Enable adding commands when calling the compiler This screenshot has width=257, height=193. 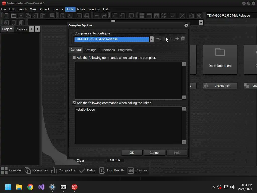pyautogui.click(x=74, y=58)
